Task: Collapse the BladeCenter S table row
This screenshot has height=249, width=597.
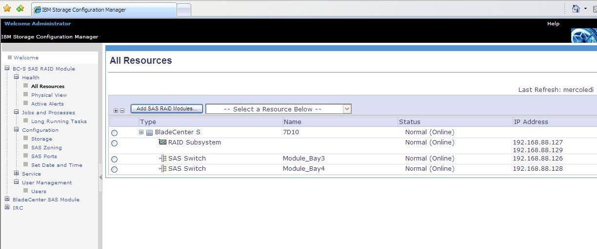Action: (x=141, y=132)
